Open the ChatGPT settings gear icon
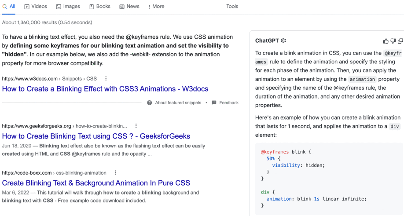The width and height of the screenshot is (404, 216). click(x=283, y=40)
